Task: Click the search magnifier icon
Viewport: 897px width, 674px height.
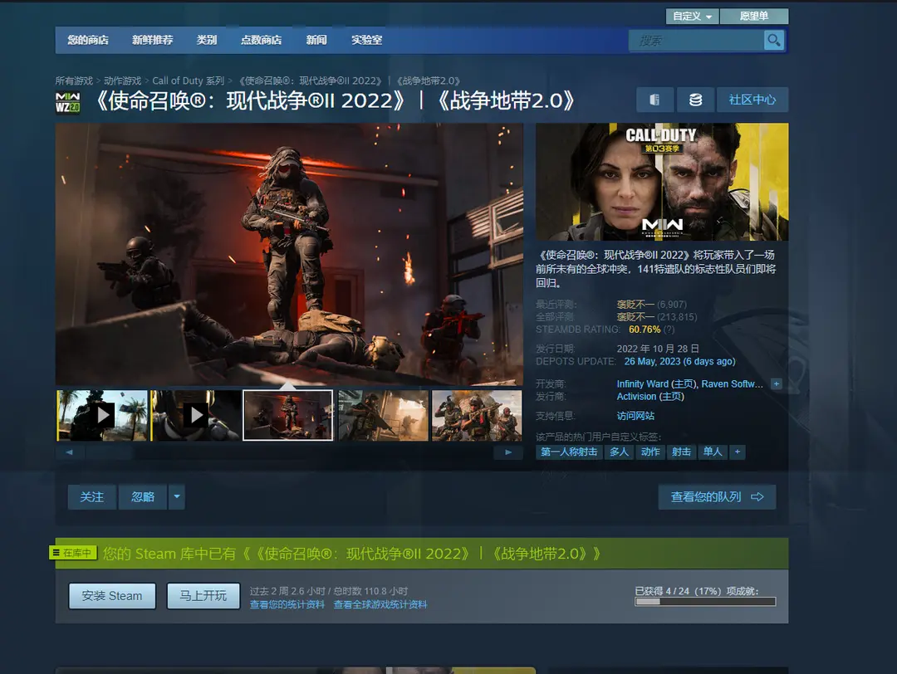Action: [x=774, y=41]
